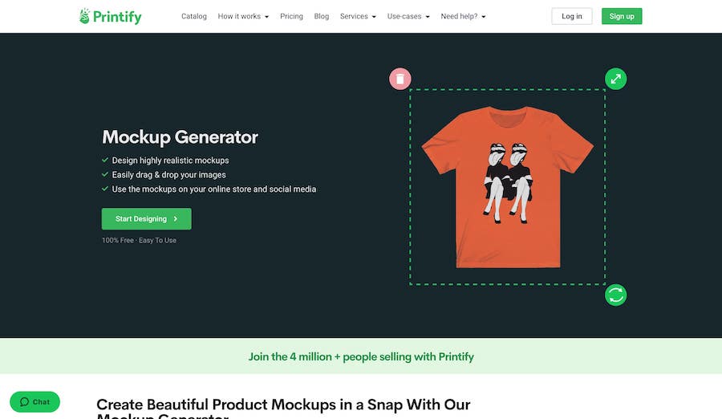Visit the Blog link
The height and width of the screenshot is (419, 722).
(322, 16)
